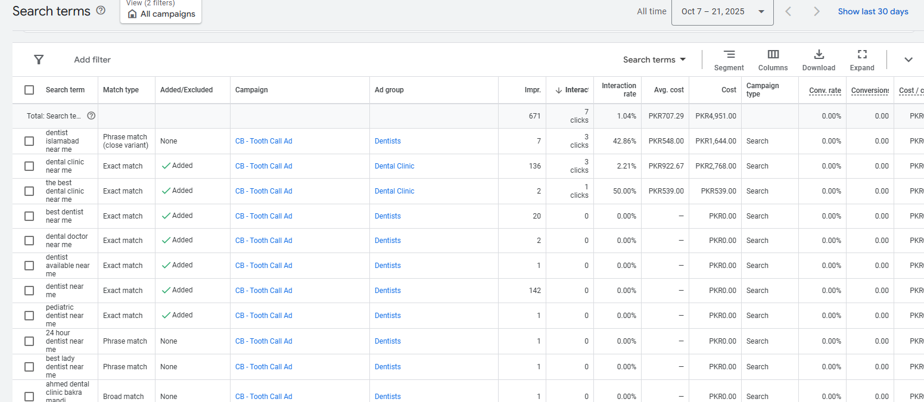Open the Search terms view dropdown
The width and height of the screenshot is (924, 402).
point(654,60)
